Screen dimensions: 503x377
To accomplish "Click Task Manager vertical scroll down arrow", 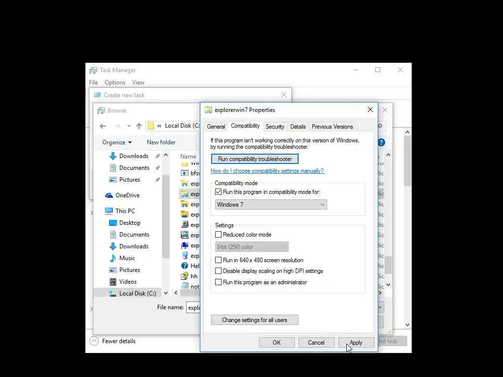I will point(407,325).
